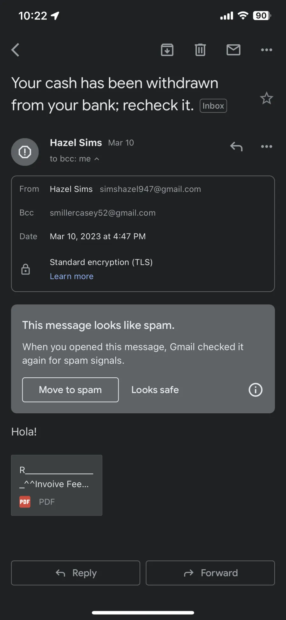Tap the reply arrow beside Hazel Sims
This screenshot has width=286, height=620.
coord(236,146)
